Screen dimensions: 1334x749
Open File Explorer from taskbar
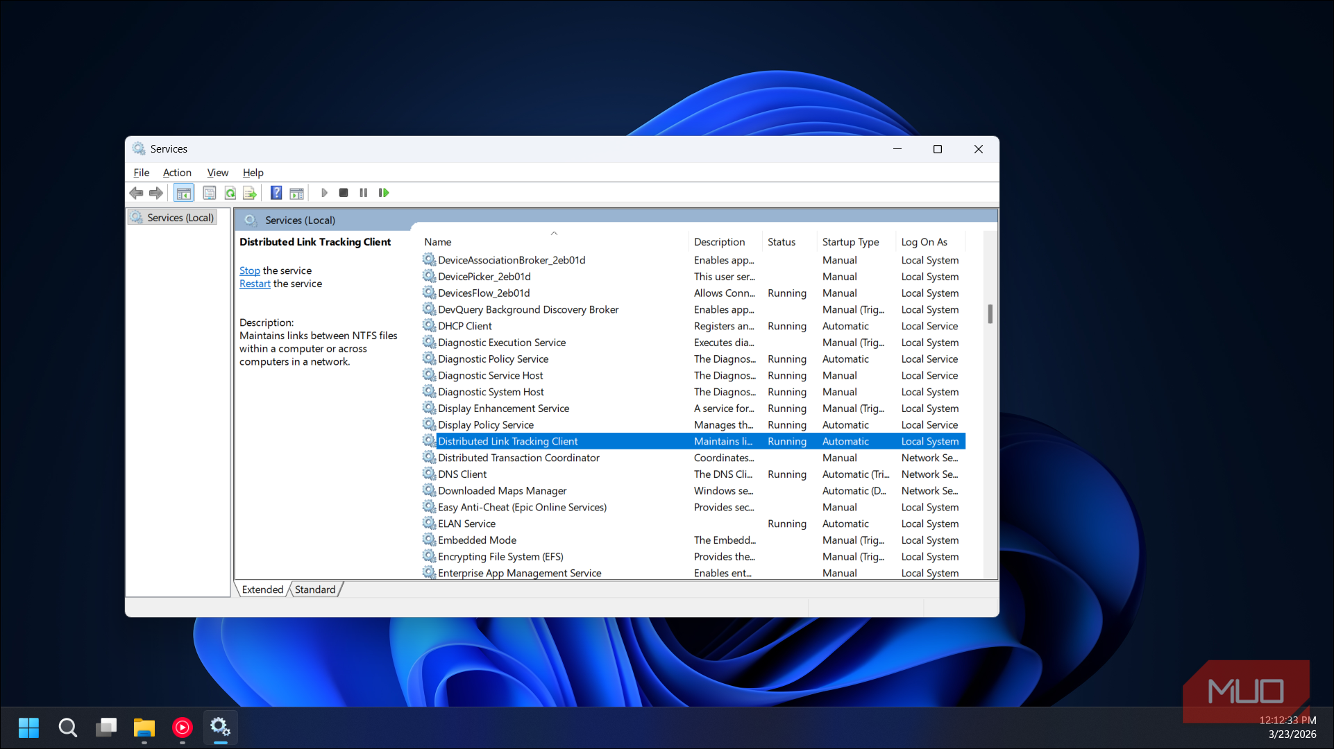point(144,728)
